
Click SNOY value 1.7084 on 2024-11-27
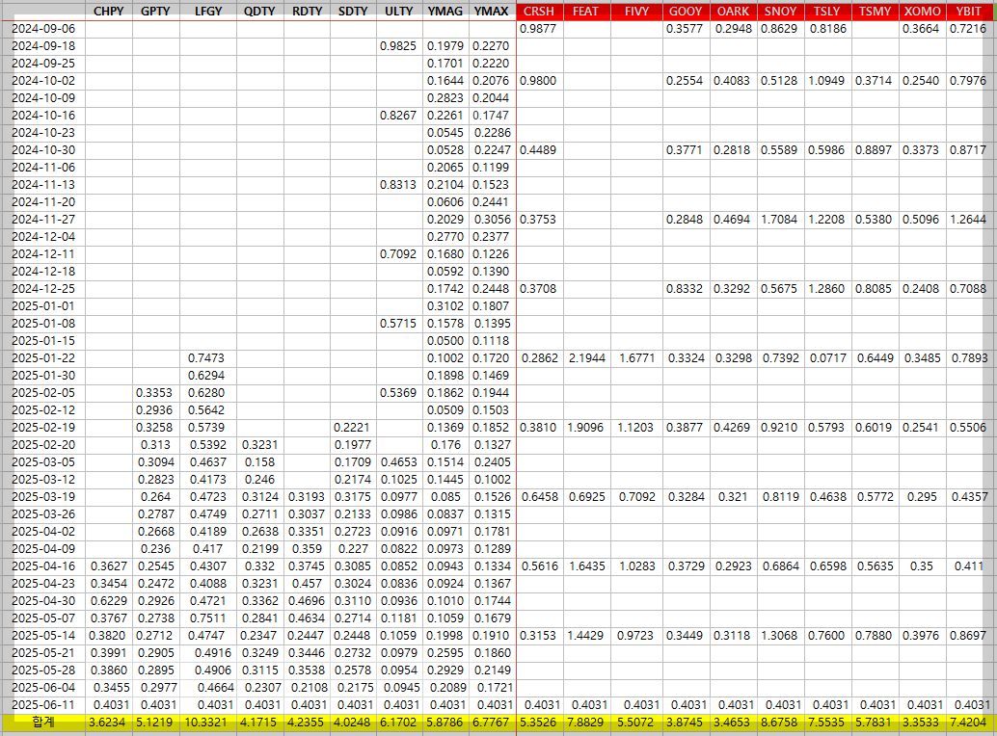coord(779,219)
